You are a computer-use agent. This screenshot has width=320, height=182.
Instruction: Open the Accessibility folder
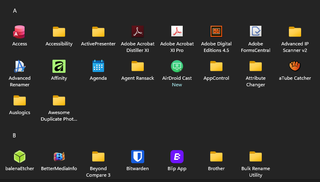click(59, 32)
